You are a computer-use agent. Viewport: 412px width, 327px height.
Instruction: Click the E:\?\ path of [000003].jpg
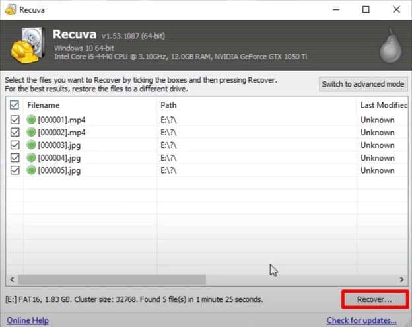(x=168, y=145)
